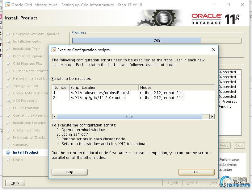252x190 pixels.
Task: Click the In Progress status entry
Action: tap(228, 101)
